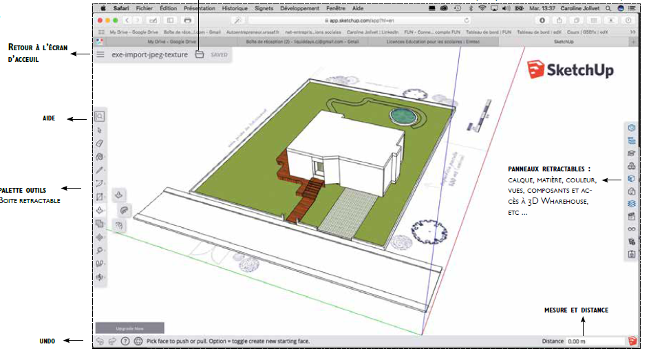
Task: Open the folder icon next to file name
Action: click(x=199, y=54)
